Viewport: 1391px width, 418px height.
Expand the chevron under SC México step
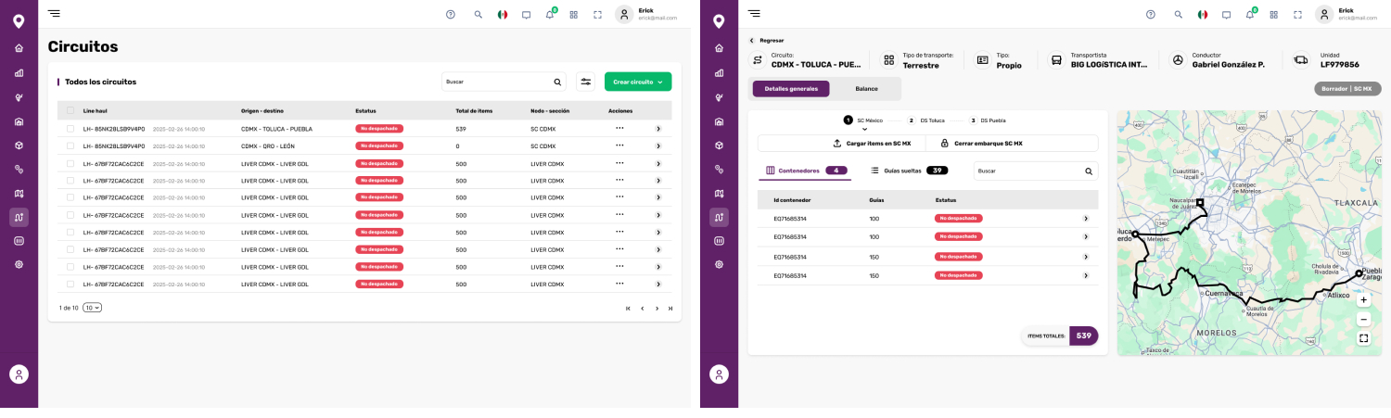pos(864,130)
